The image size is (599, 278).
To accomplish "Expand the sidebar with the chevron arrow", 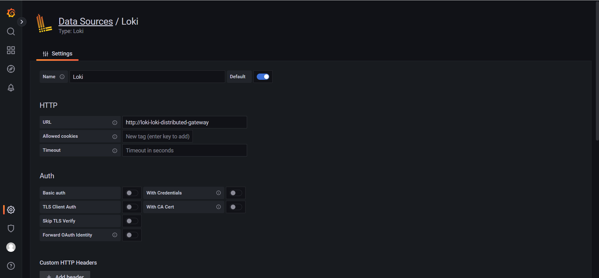I will [x=22, y=22].
